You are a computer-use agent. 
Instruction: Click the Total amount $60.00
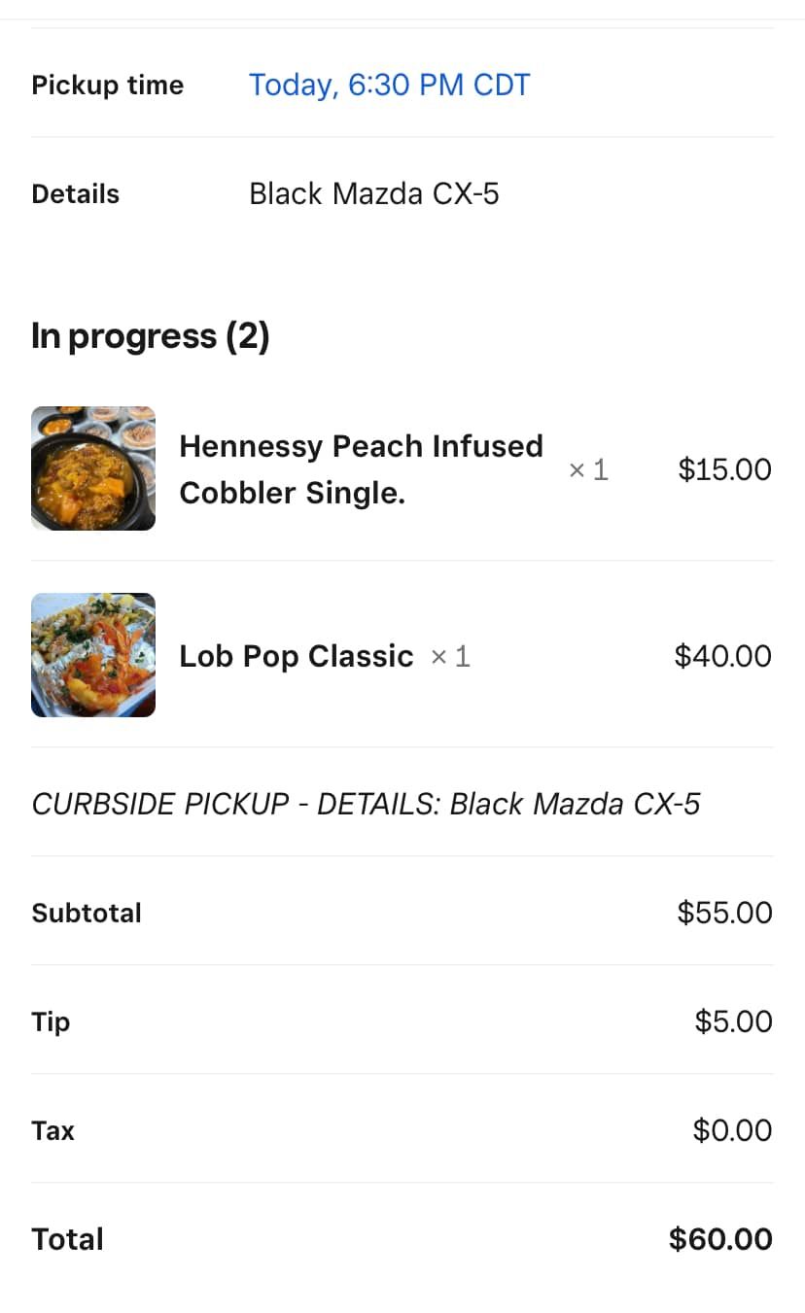[720, 1239]
